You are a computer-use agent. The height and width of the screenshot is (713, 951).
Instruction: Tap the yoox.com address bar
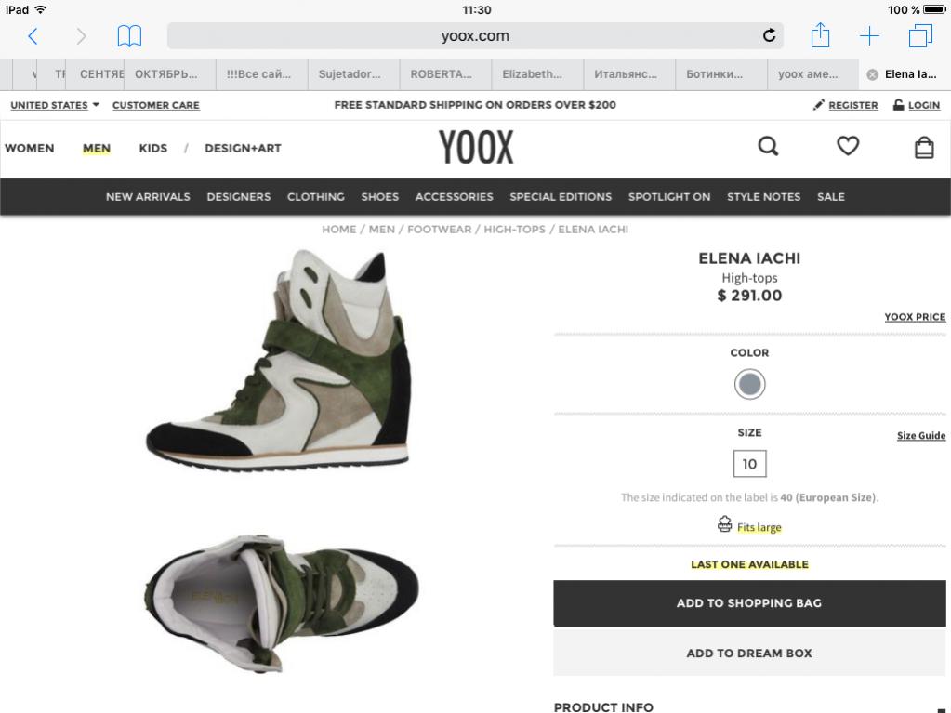[x=475, y=35]
